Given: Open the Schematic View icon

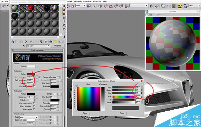Looking at the screenshot, I should coord(174,6).
